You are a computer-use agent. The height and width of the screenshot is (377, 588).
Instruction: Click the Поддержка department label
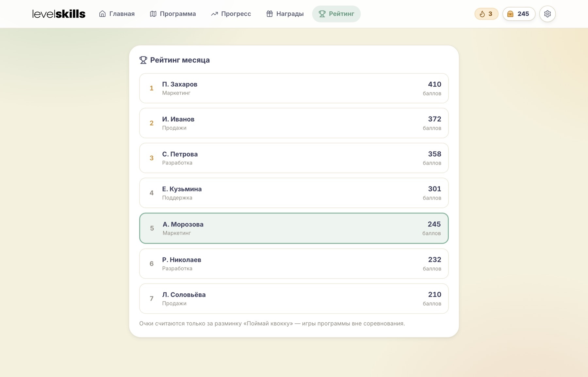click(x=177, y=198)
